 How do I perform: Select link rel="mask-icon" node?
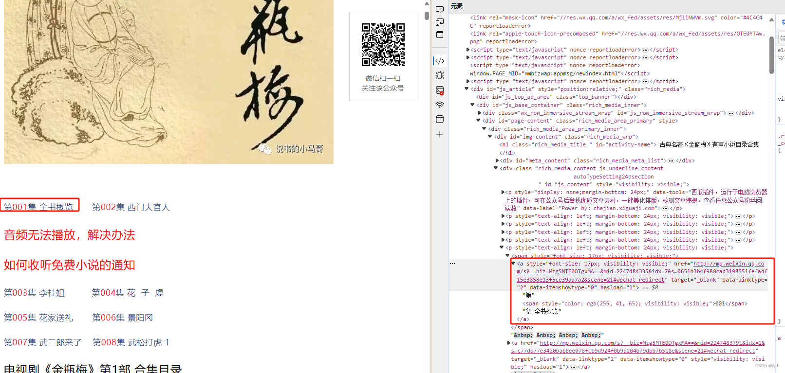pos(616,22)
